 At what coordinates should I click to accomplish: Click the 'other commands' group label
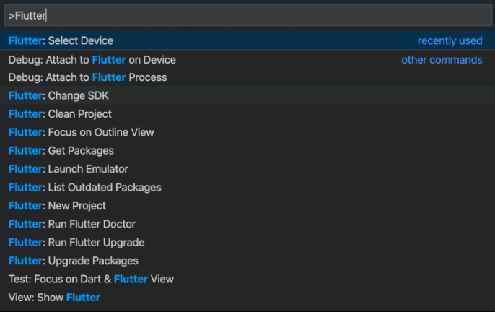[x=442, y=59]
